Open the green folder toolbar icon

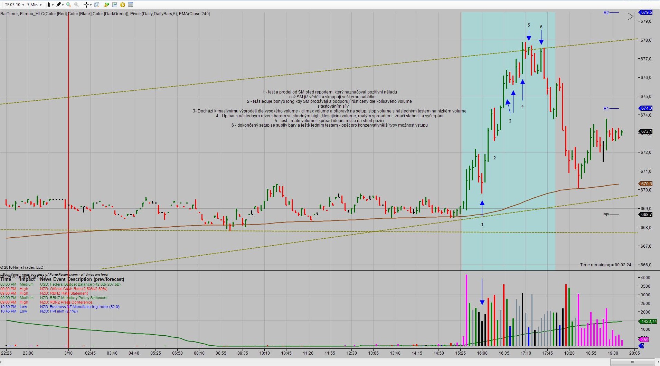[x=107, y=5]
